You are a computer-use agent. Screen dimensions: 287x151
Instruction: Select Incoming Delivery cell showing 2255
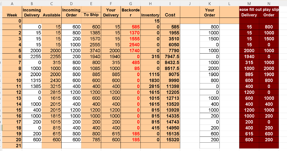pyautogui.click(x=32, y=57)
